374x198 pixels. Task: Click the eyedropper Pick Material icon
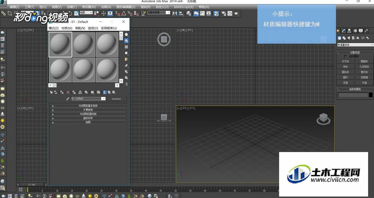pyautogui.click(x=68, y=99)
